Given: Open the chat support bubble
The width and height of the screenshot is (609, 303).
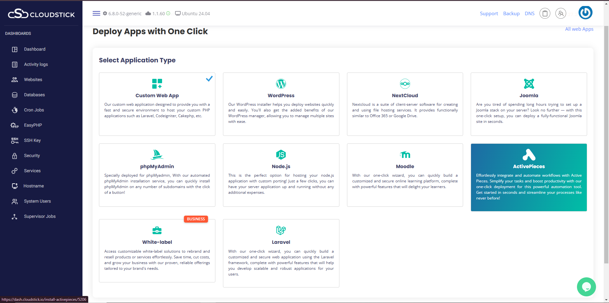Looking at the screenshot, I should point(586,287).
